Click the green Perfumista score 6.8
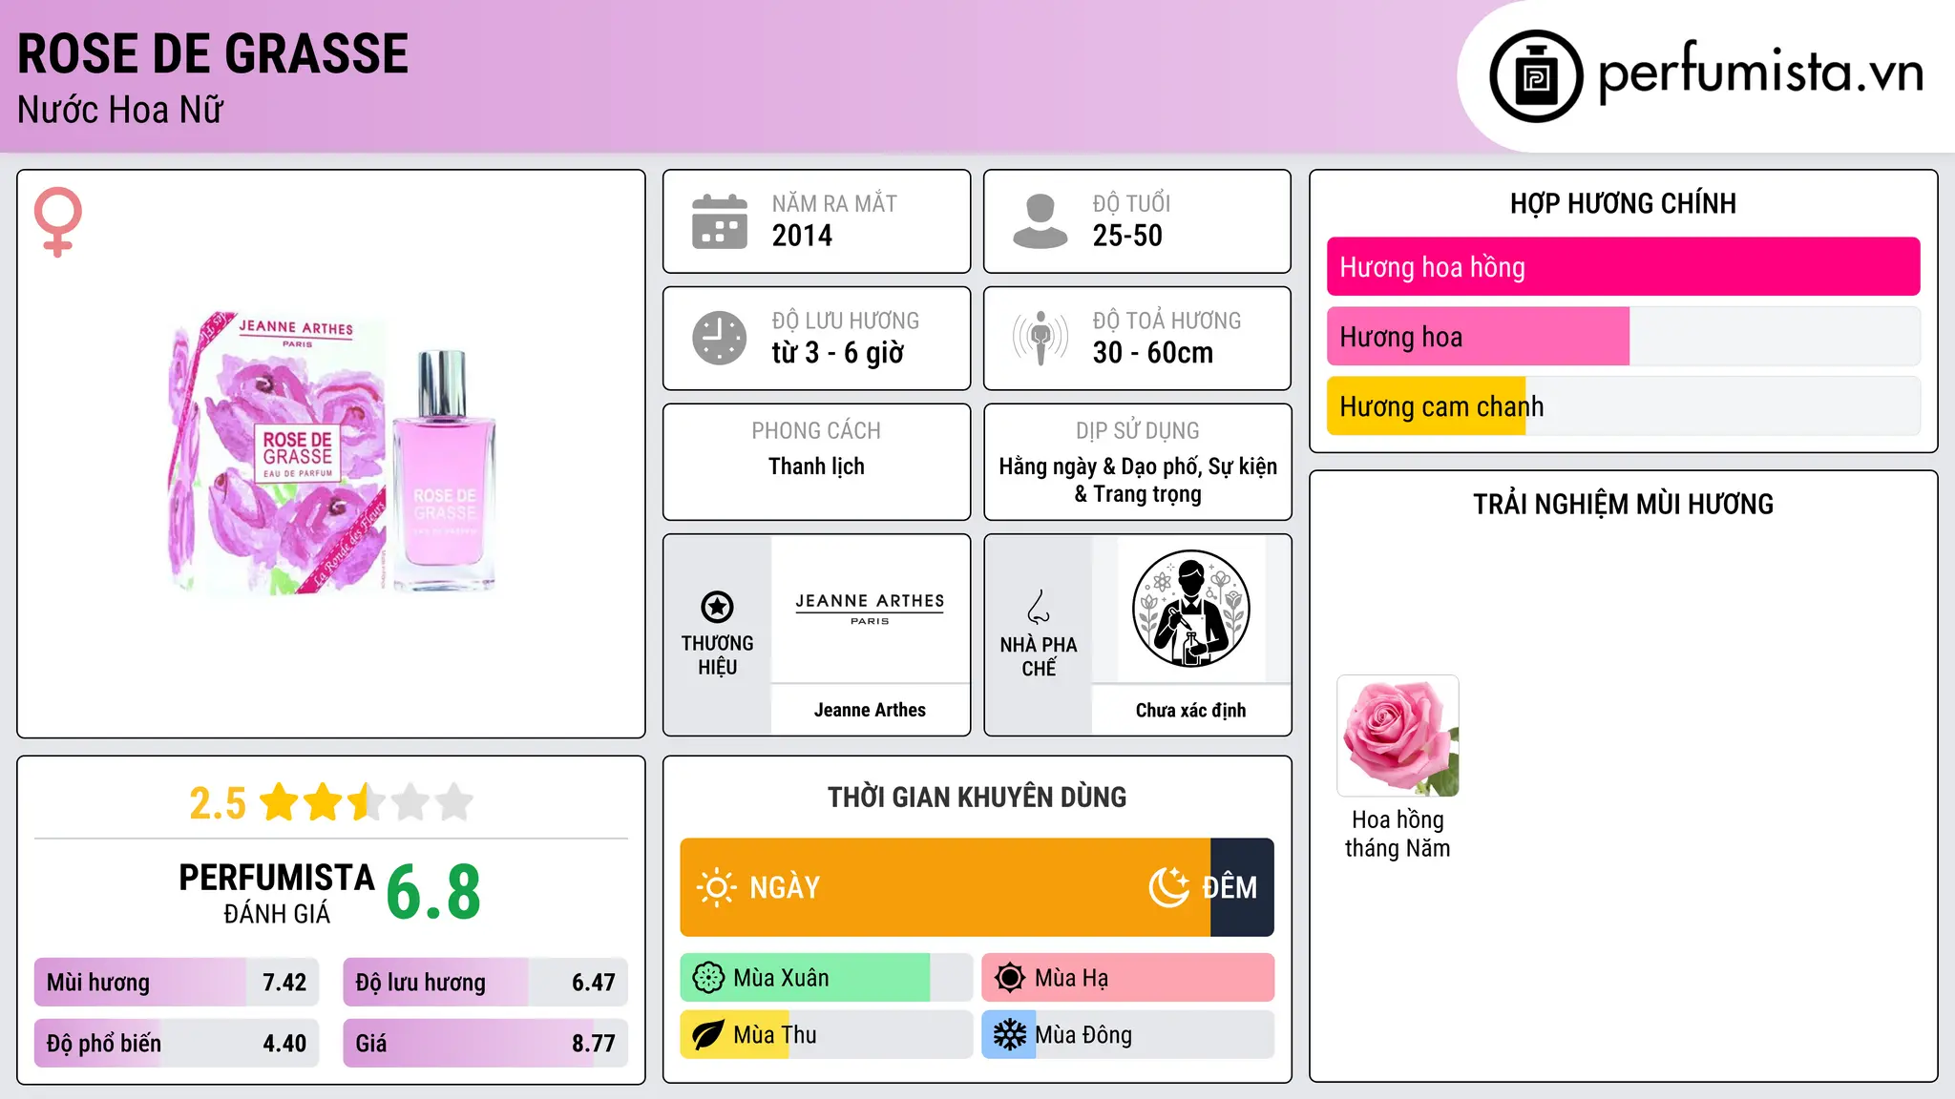This screenshot has width=1955, height=1099. click(433, 892)
